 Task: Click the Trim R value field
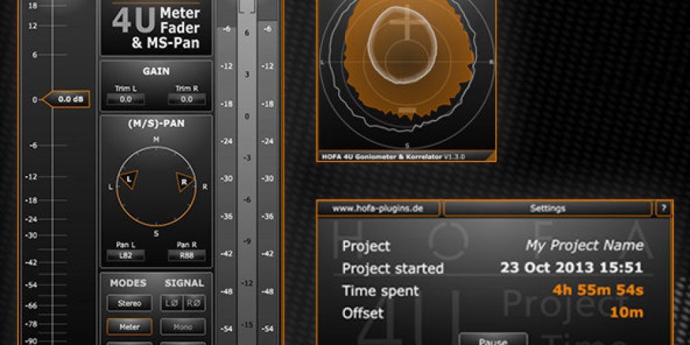tap(186, 99)
